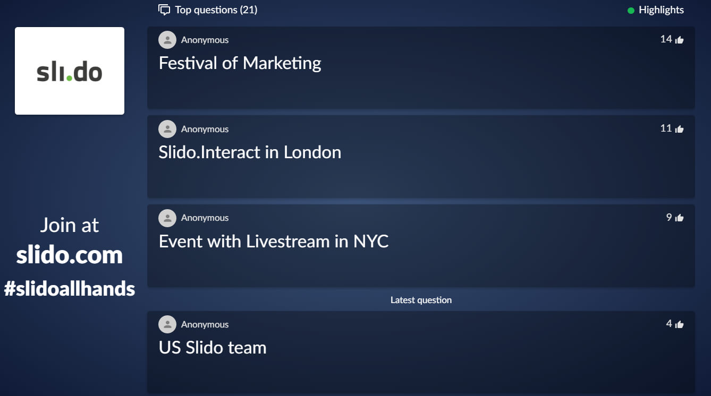Open the Slido.Interact in London question
Screen dimensions: 711x396
pyautogui.click(x=250, y=152)
